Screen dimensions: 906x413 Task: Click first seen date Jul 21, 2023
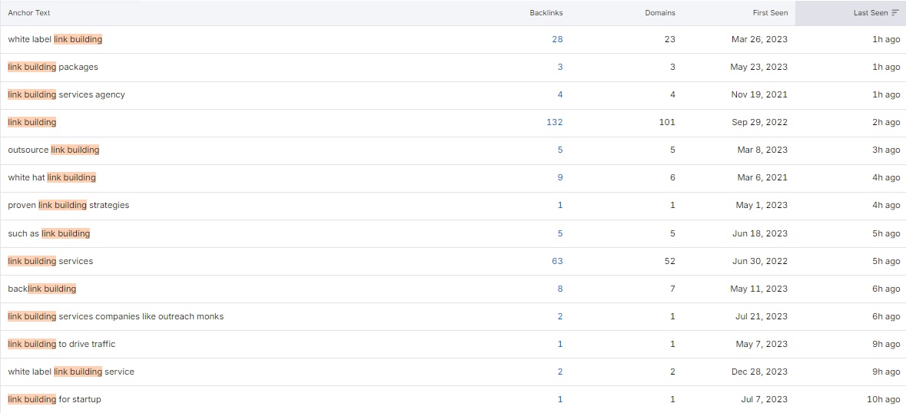762,317
